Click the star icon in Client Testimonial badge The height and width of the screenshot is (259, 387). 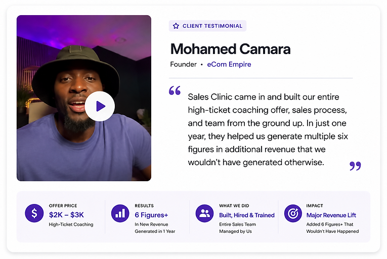[x=176, y=26]
